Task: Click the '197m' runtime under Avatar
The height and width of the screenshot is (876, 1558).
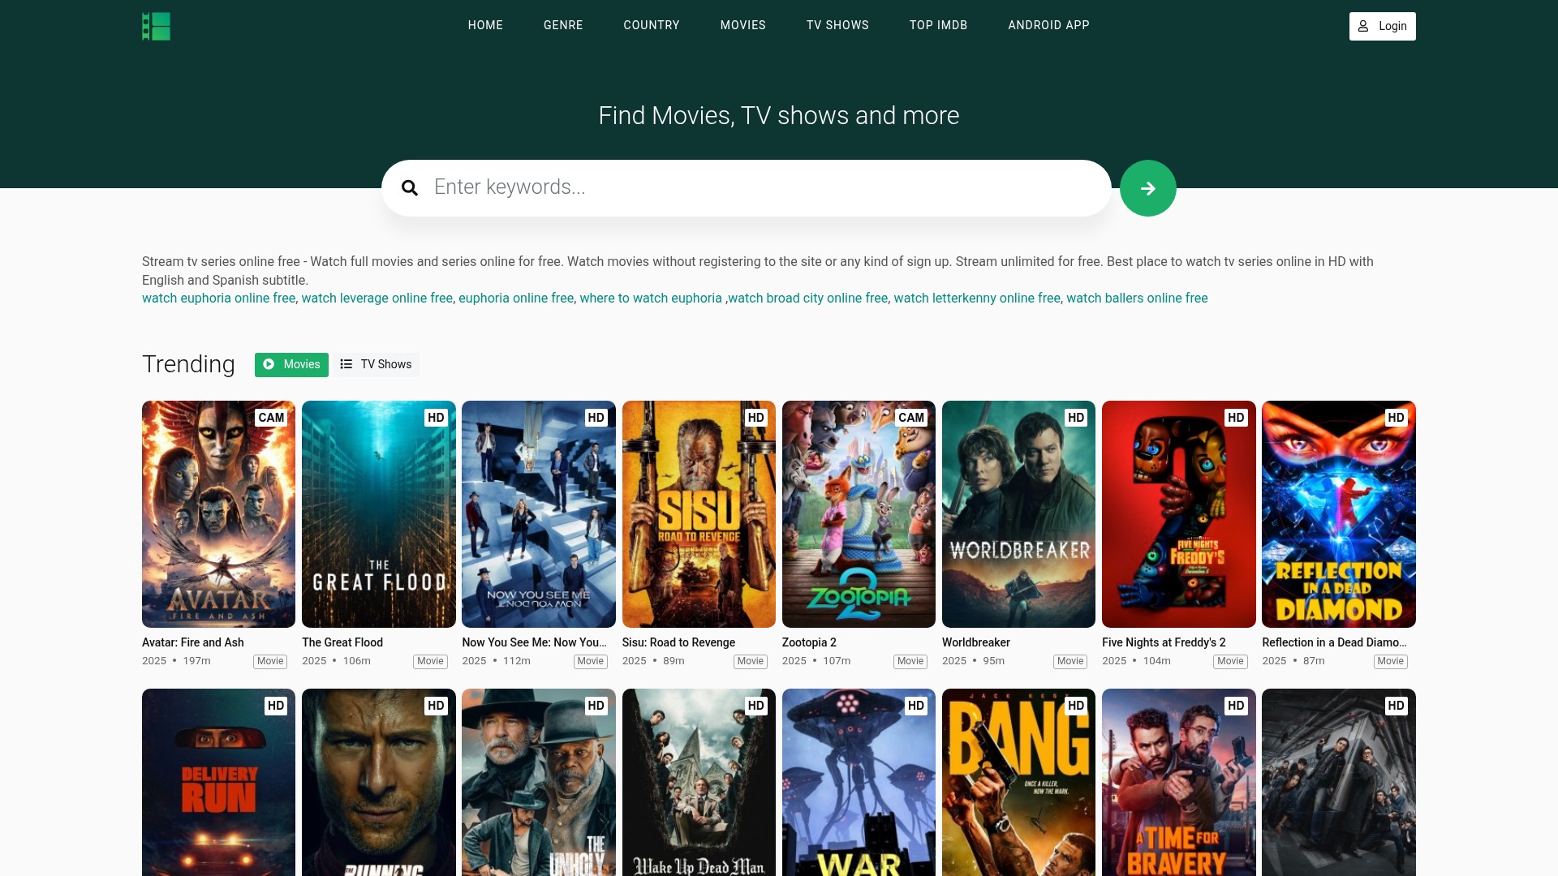Action: point(196,661)
